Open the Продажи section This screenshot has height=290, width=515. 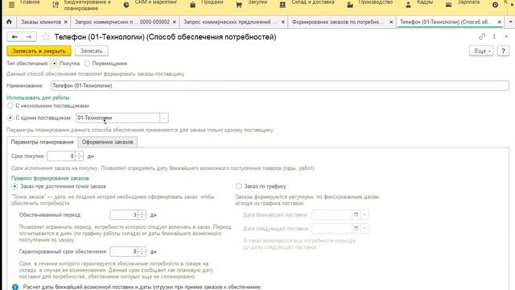(x=207, y=3)
